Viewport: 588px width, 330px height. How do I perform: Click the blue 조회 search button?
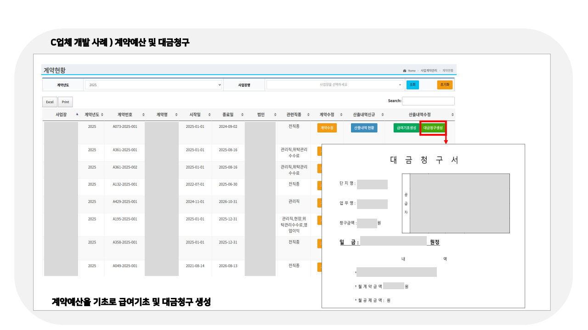tap(412, 84)
